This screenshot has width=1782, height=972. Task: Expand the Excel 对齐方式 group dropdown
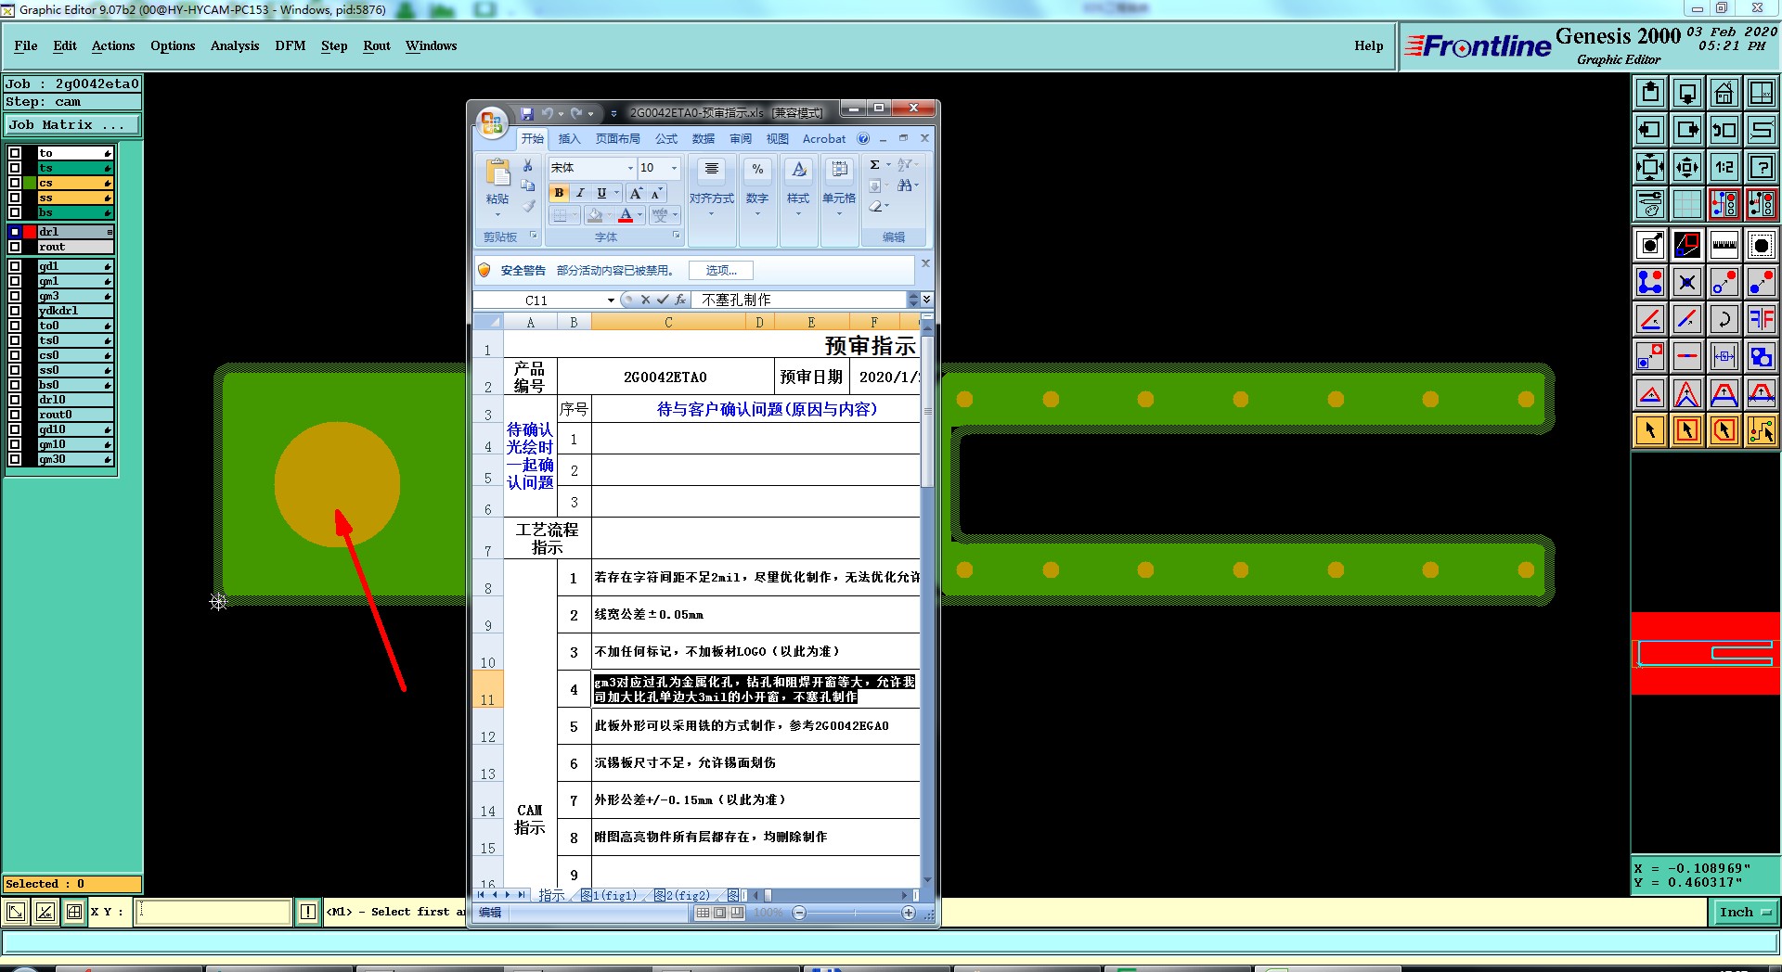[712, 214]
